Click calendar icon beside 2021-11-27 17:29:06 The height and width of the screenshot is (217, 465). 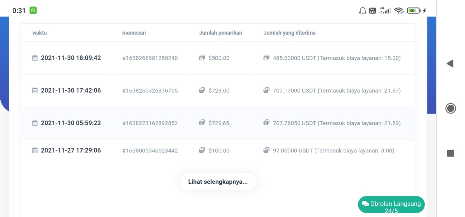35,150
